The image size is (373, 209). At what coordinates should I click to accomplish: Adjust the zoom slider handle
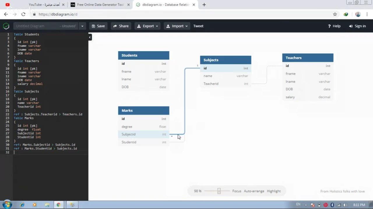point(219,191)
